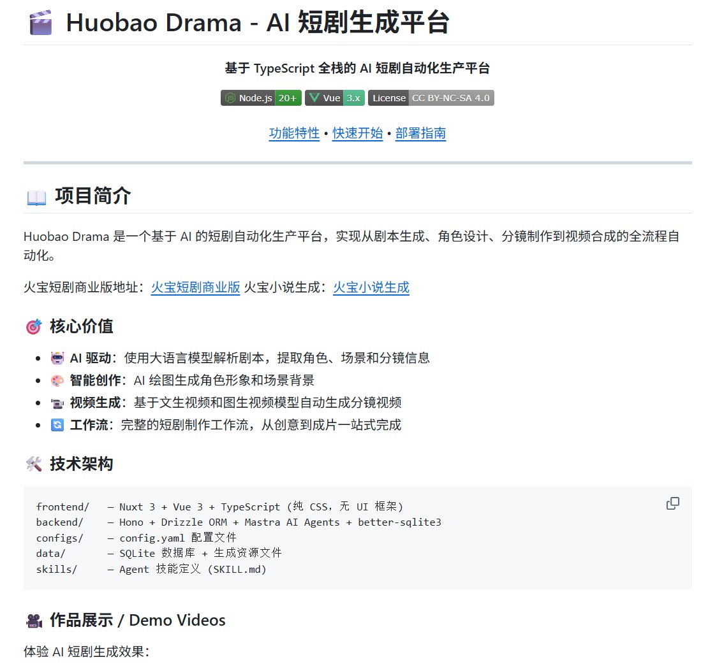Open the 火宝短剧商业版 link
The image size is (701, 669).
pyautogui.click(x=195, y=287)
